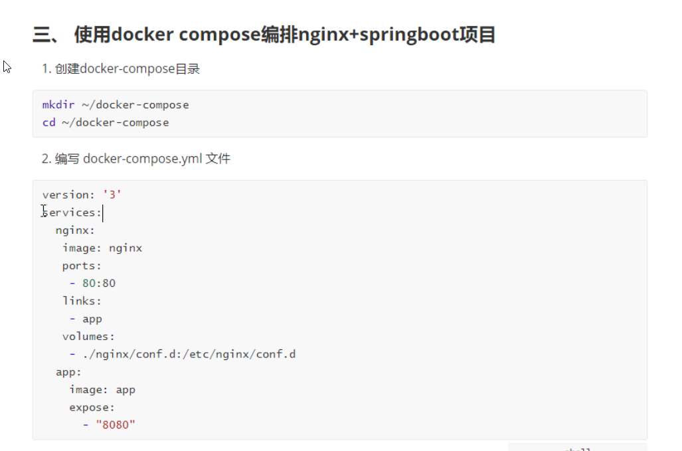This screenshot has width=682, height=451.
Task: Click step 2 text 编写 docker-compose.yml 文件
Action: coord(136,159)
